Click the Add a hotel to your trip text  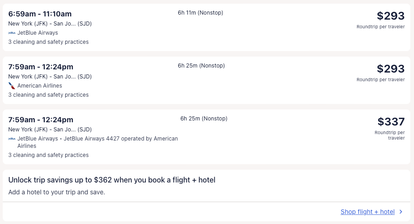click(57, 192)
